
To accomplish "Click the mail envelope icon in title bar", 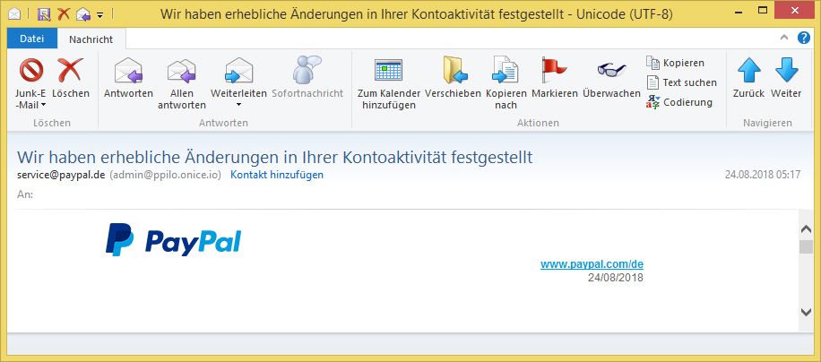I will point(14,14).
